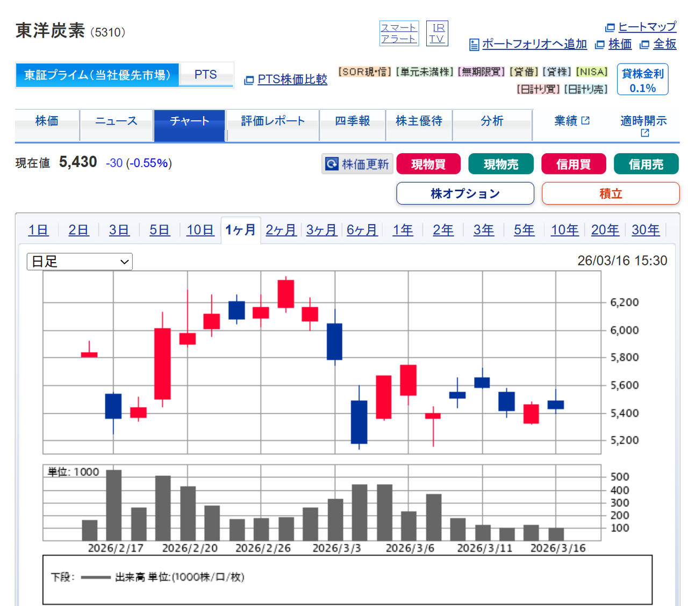The height and width of the screenshot is (606, 688).
Task: Switch to the Shikiho quarterly report tab
Action: (x=352, y=121)
